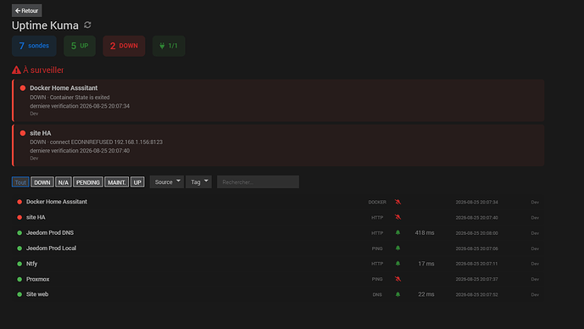This screenshot has height=329, width=584.
Task: Filter list by UP status
Action: pyautogui.click(x=137, y=182)
